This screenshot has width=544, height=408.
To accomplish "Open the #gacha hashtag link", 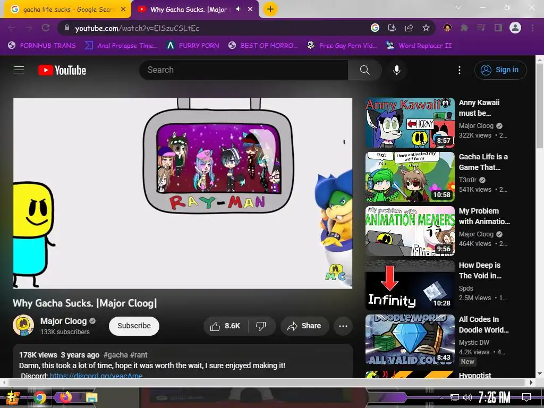I will tap(115, 355).
